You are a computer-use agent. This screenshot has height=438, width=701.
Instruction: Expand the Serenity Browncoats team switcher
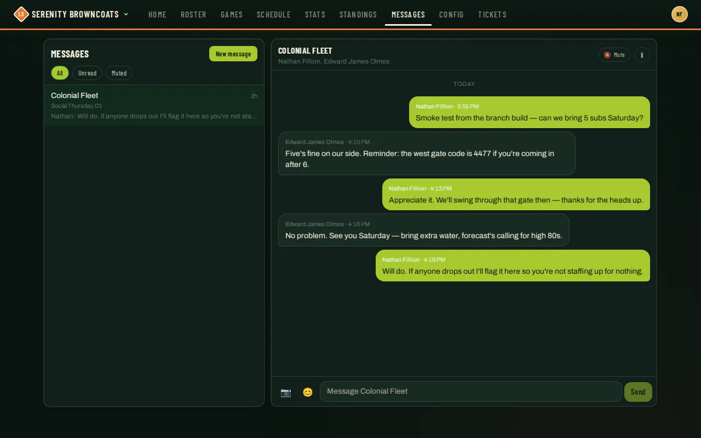click(80, 14)
